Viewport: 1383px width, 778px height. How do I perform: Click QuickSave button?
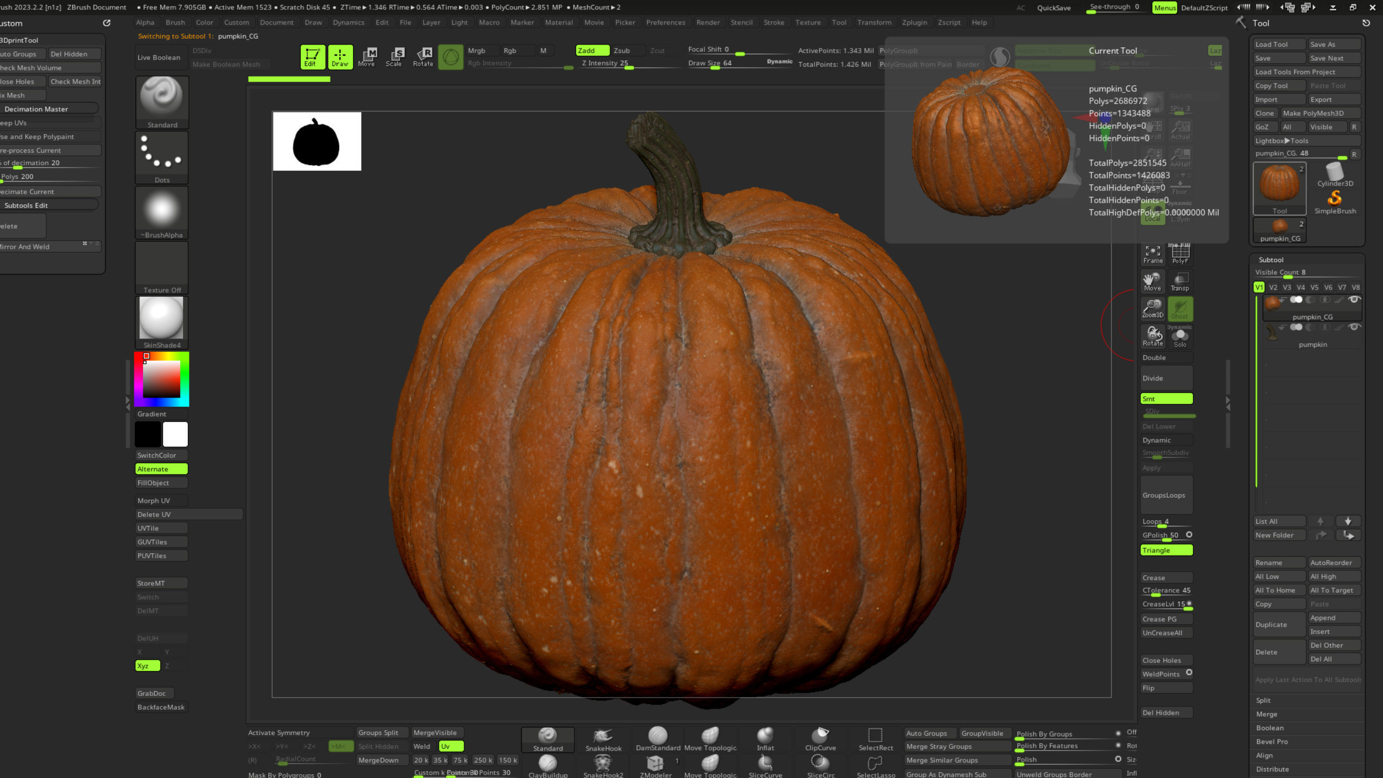[1054, 8]
